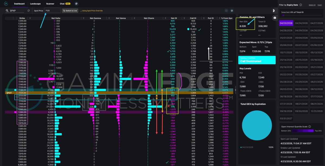Collapse the side panel with the chevron arrow
The image size is (325, 166).
tap(235, 90)
